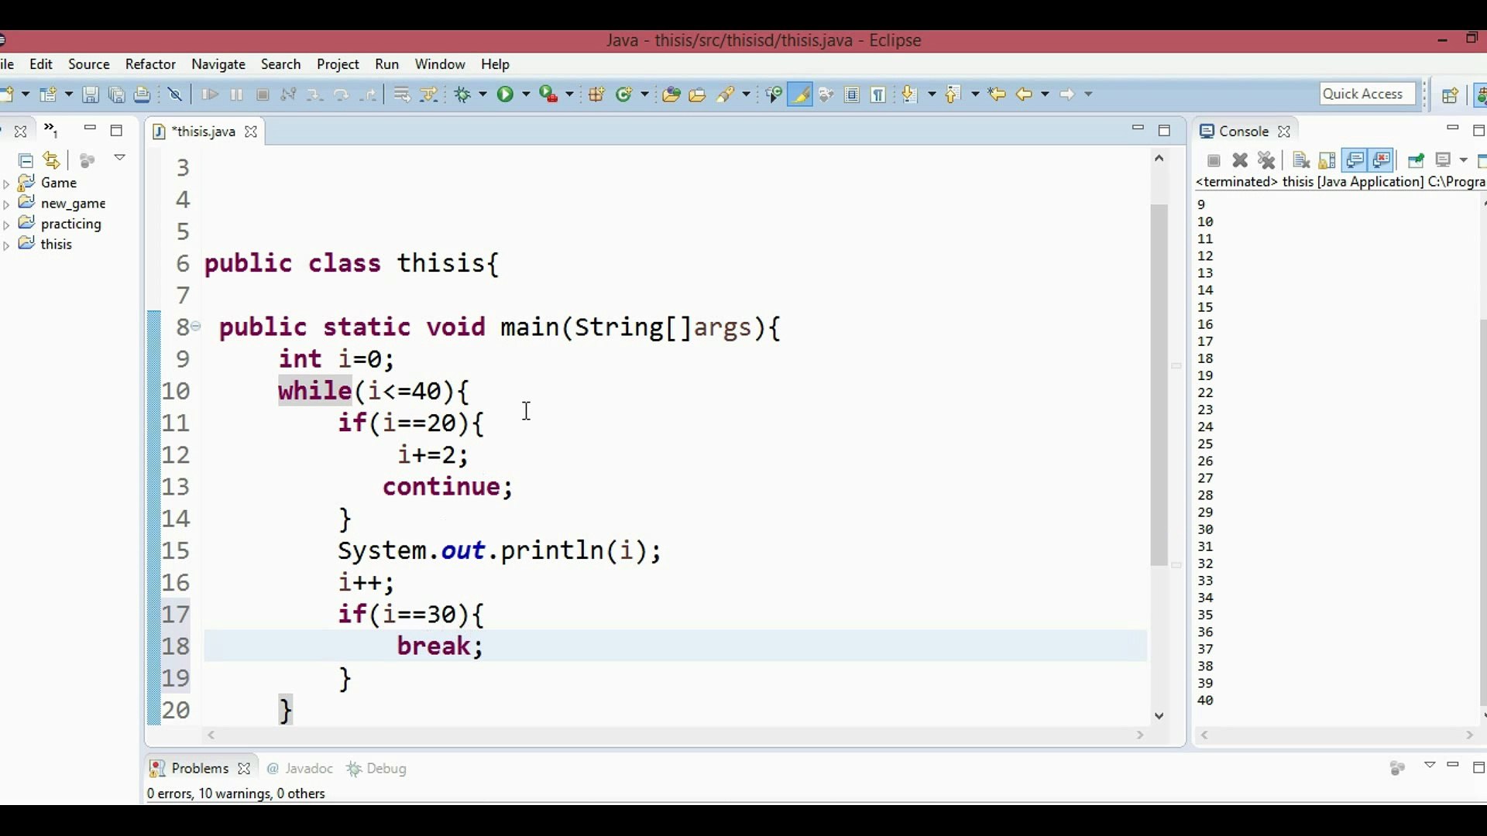Collapse the main method fold marker

pyautogui.click(x=196, y=327)
